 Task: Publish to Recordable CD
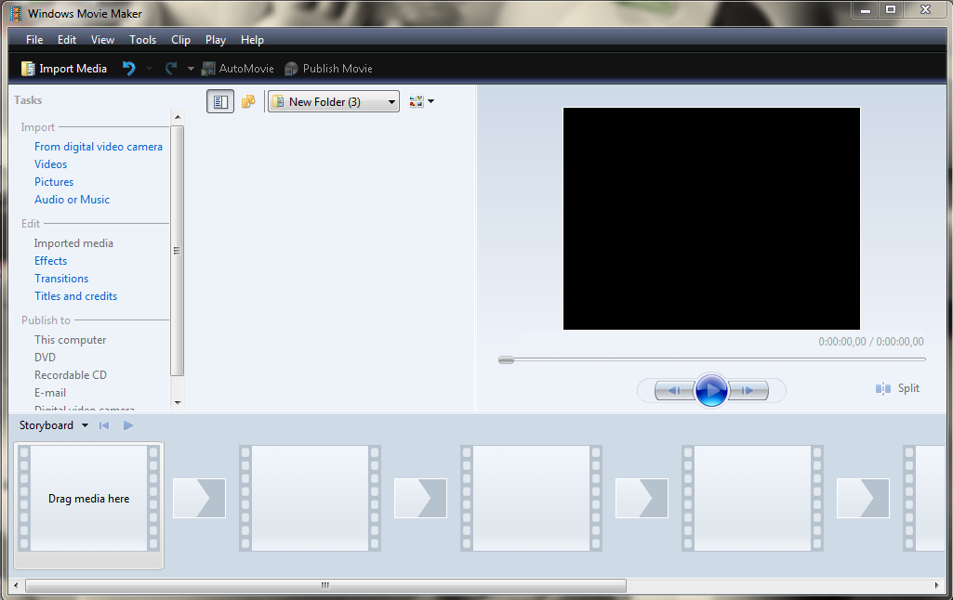coord(71,374)
